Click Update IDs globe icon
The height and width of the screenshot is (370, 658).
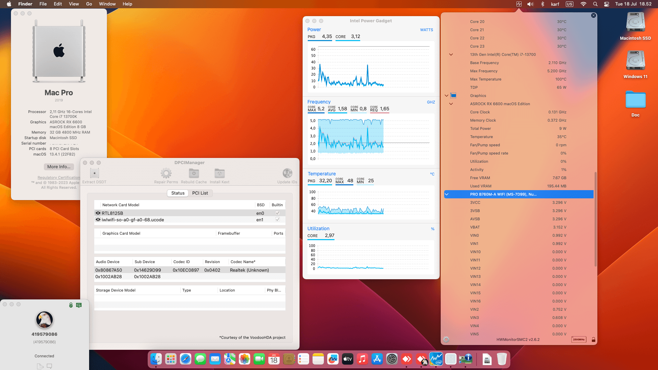[287, 173]
